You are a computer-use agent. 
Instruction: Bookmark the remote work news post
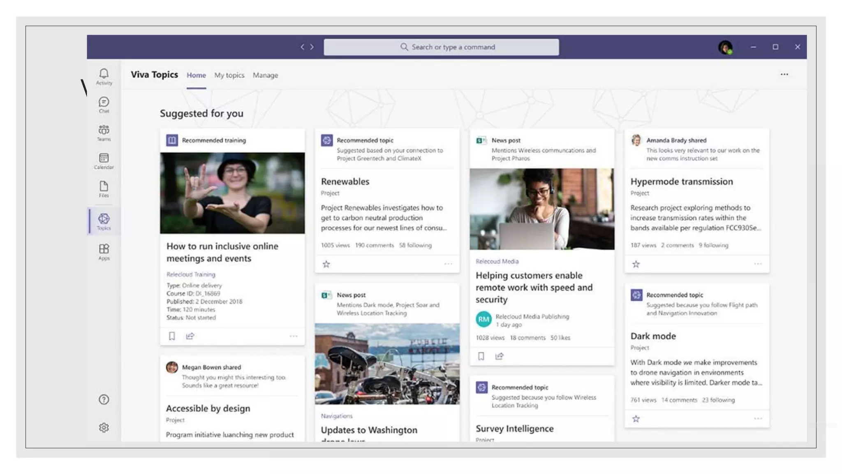click(x=481, y=356)
